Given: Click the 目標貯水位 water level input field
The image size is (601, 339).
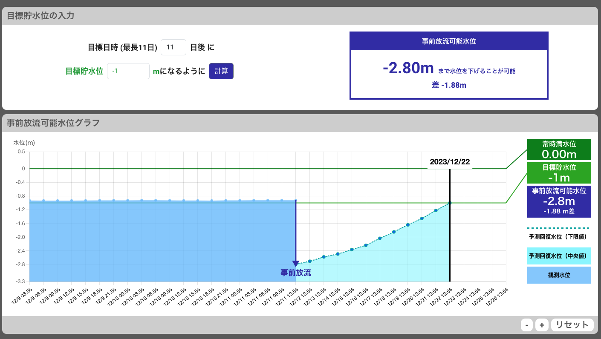Looking at the screenshot, I should pos(128,71).
